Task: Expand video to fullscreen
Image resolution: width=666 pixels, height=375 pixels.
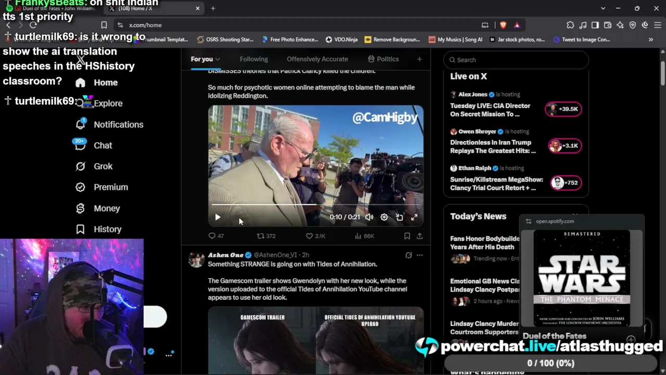Action: (414, 217)
